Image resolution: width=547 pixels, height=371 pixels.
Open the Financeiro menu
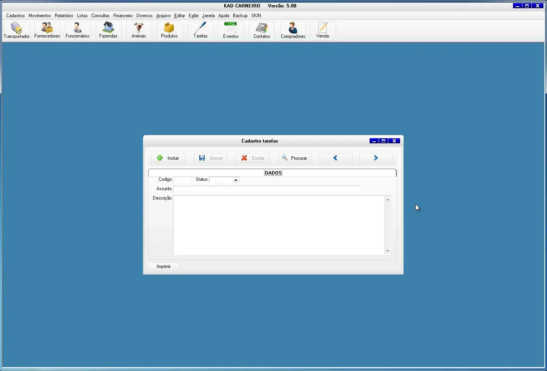(x=123, y=16)
